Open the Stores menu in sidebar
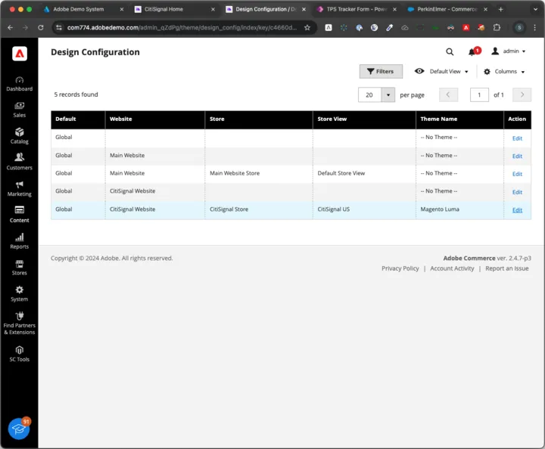Screen dimensions: 545x449 point(20,268)
